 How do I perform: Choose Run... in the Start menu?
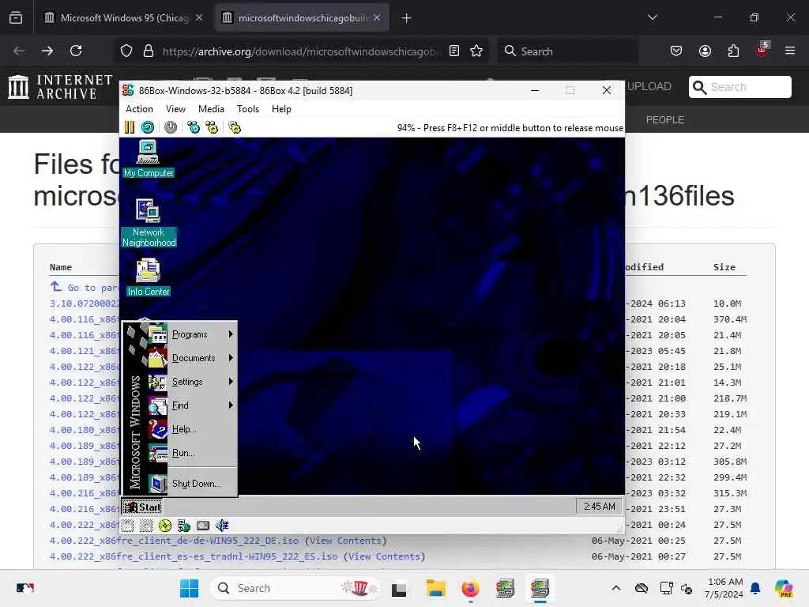(x=191, y=453)
